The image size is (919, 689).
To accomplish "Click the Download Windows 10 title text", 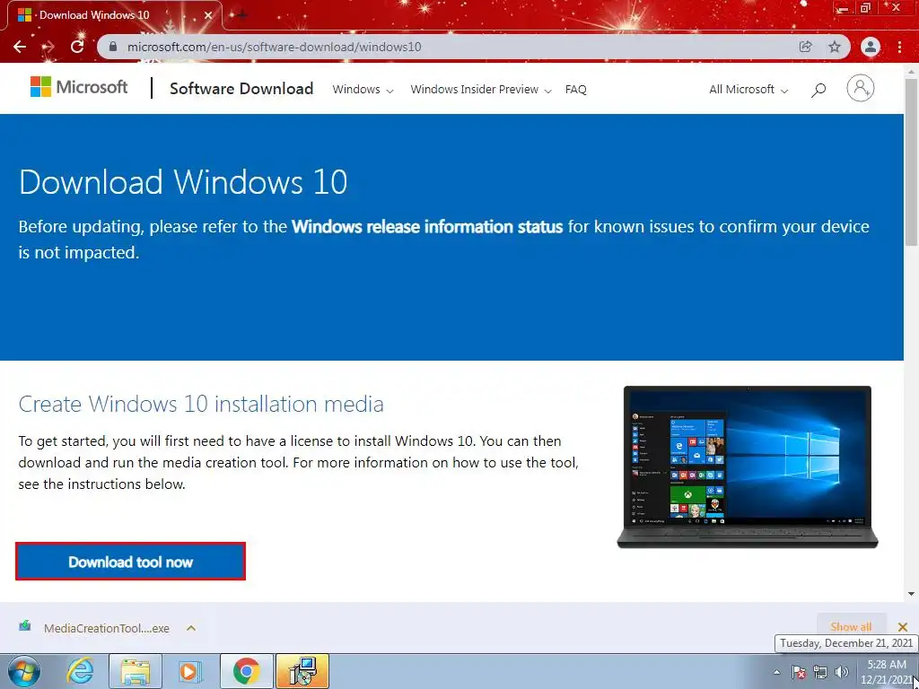I will [x=183, y=181].
